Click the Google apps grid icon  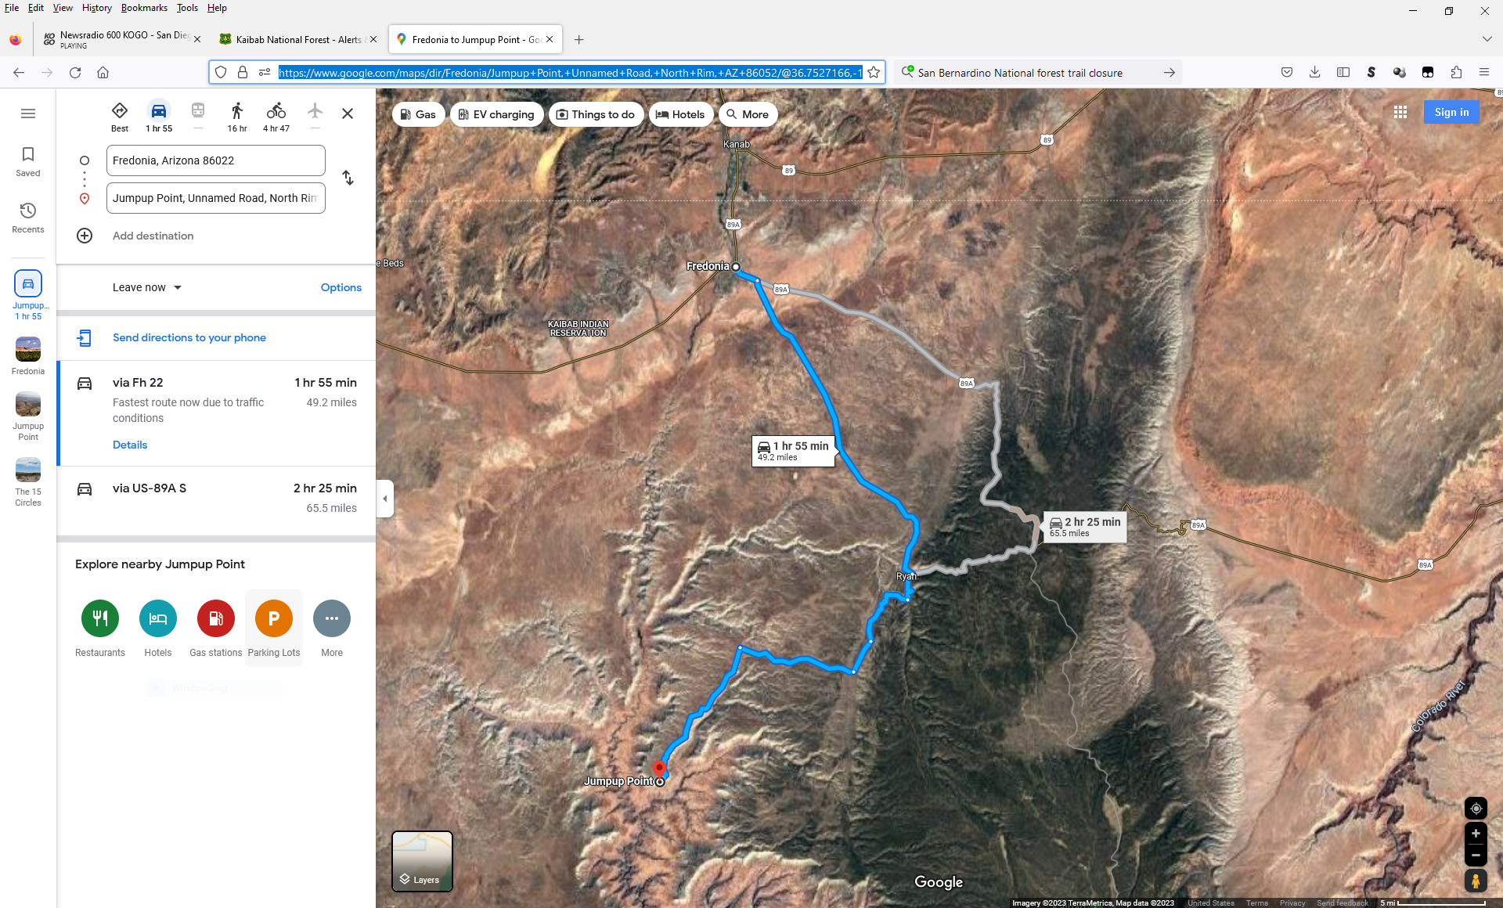(1400, 113)
